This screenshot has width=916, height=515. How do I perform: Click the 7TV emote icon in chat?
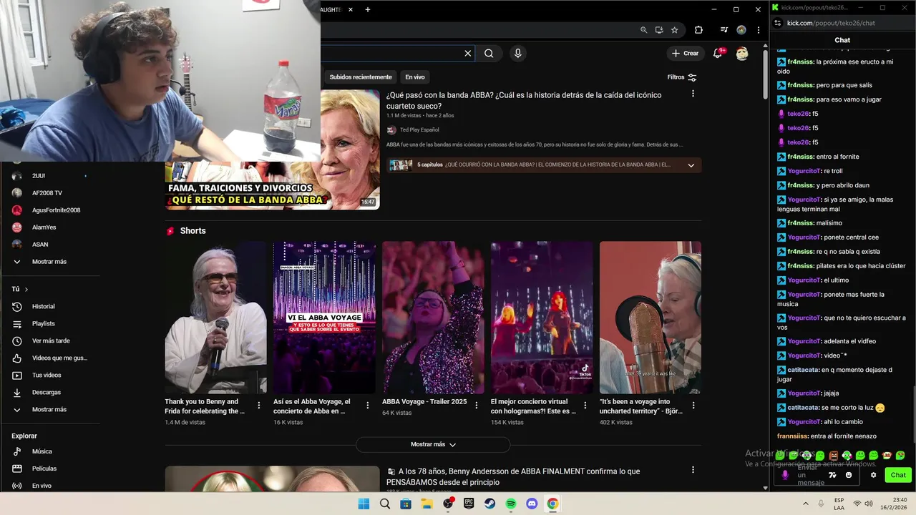(x=832, y=475)
